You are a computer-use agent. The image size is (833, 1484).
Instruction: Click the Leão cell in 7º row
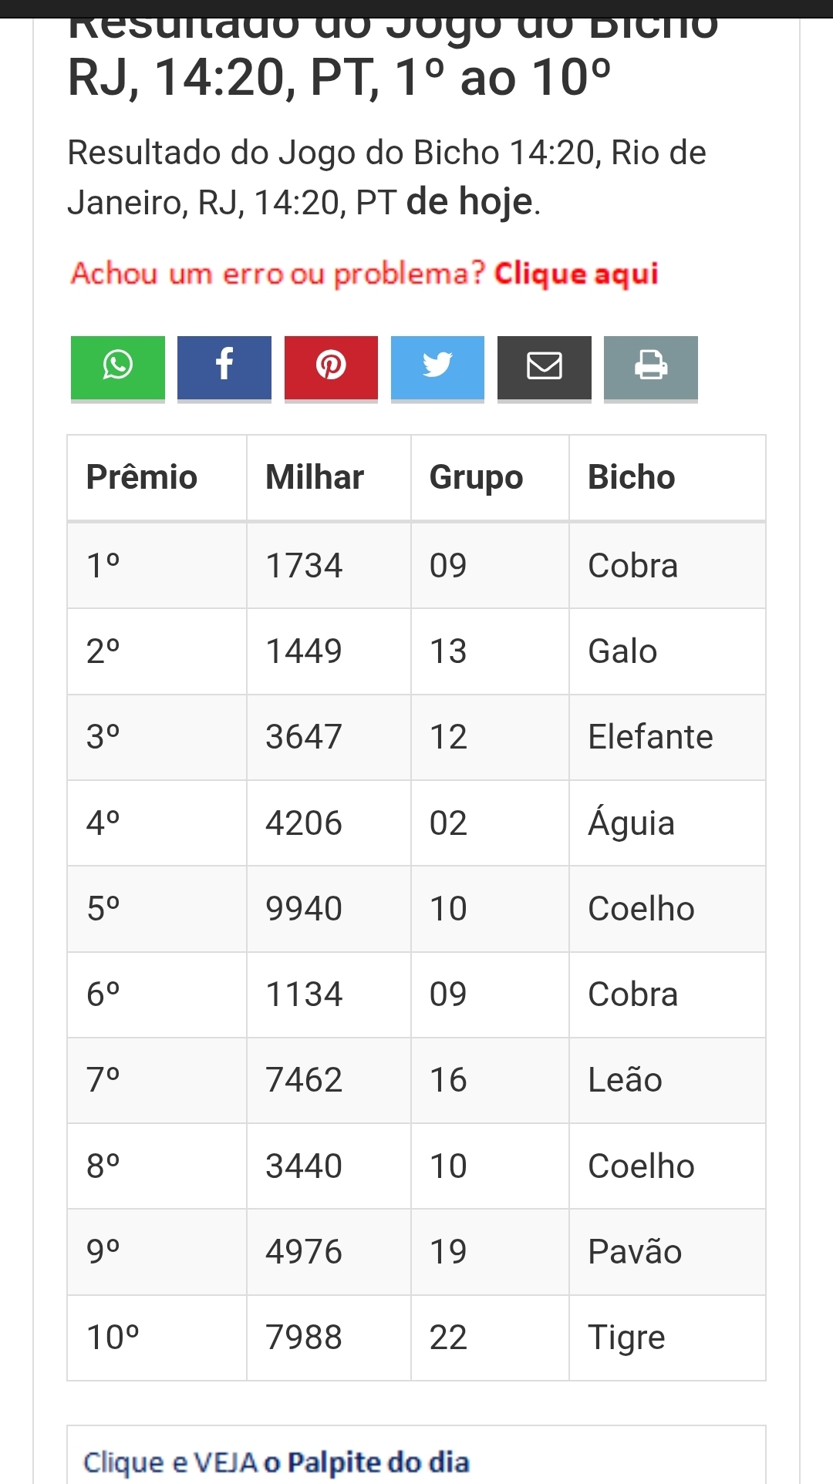point(625,1080)
